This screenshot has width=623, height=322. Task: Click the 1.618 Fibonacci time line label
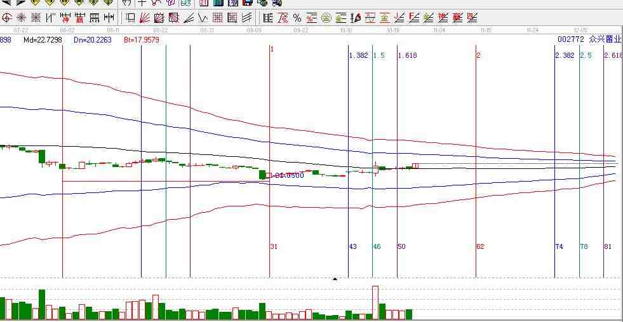point(407,56)
